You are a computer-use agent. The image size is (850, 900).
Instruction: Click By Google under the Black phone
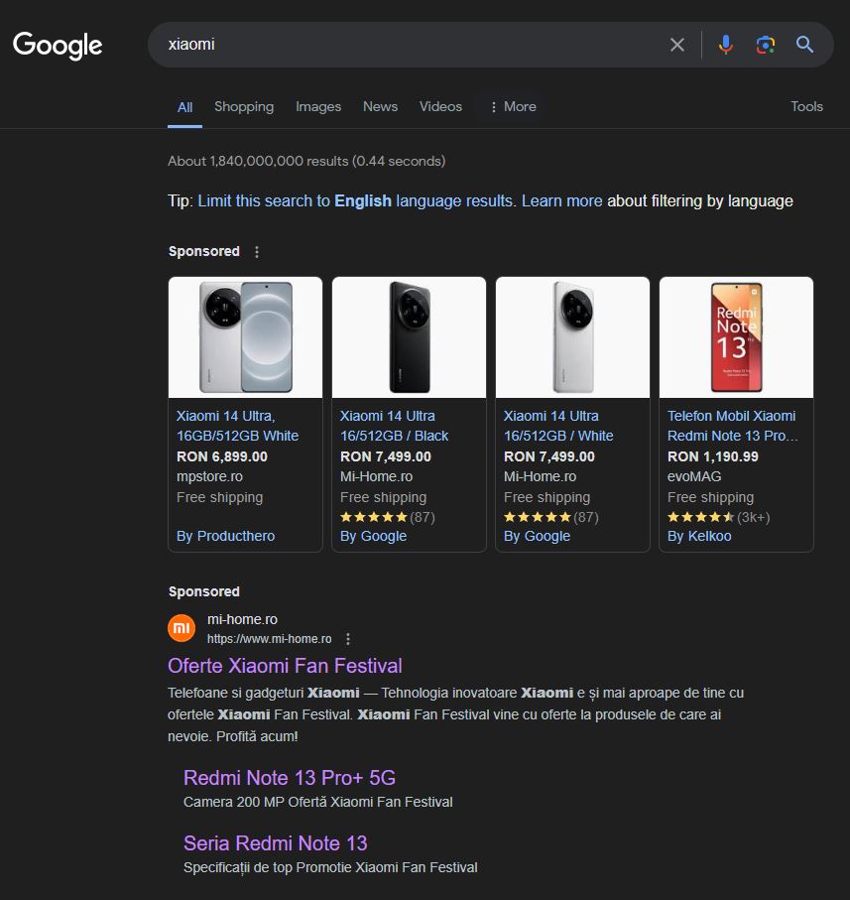tap(373, 536)
